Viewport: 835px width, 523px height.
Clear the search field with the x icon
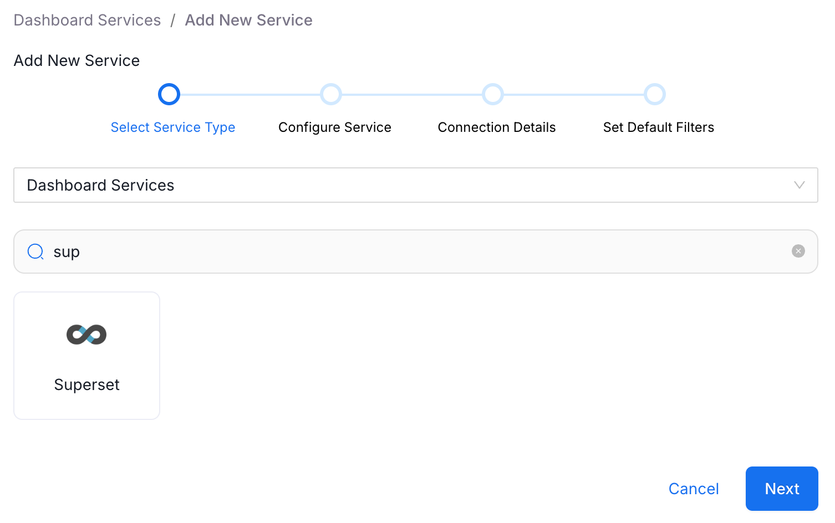click(798, 252)
